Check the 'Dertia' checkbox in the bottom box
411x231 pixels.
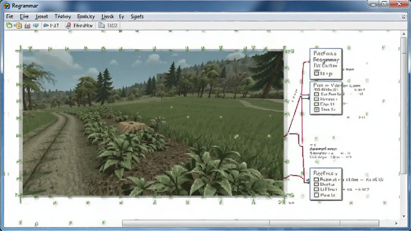tap(316, 184)
